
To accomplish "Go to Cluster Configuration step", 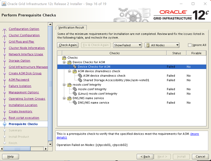I will pos(24,35).
